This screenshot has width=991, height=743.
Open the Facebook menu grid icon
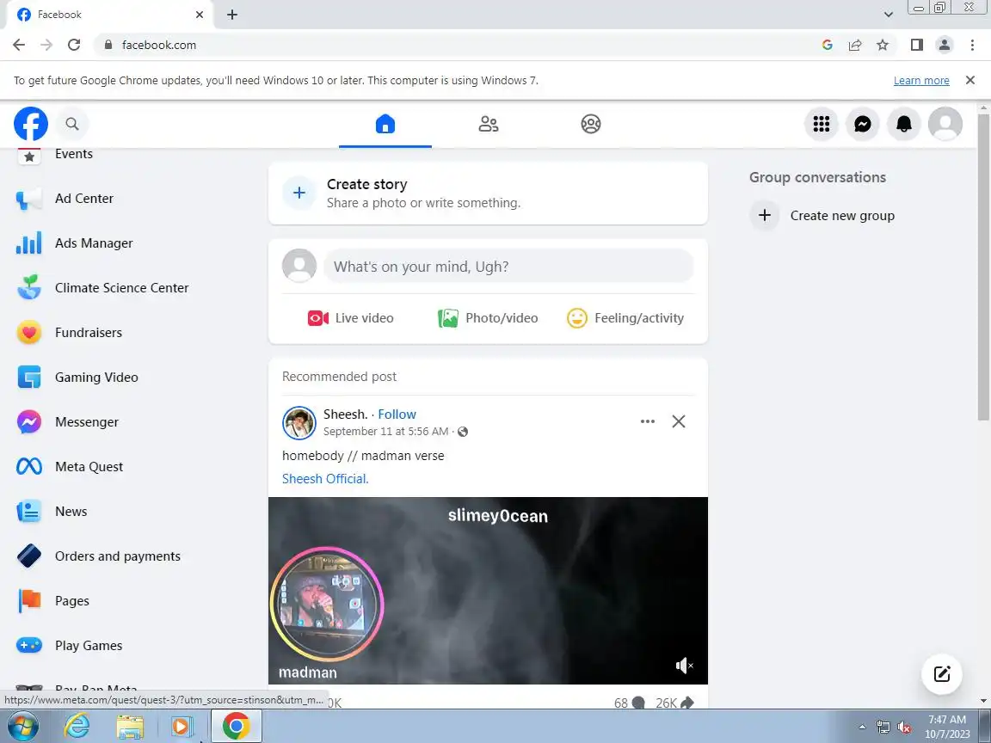coord(821,124)
